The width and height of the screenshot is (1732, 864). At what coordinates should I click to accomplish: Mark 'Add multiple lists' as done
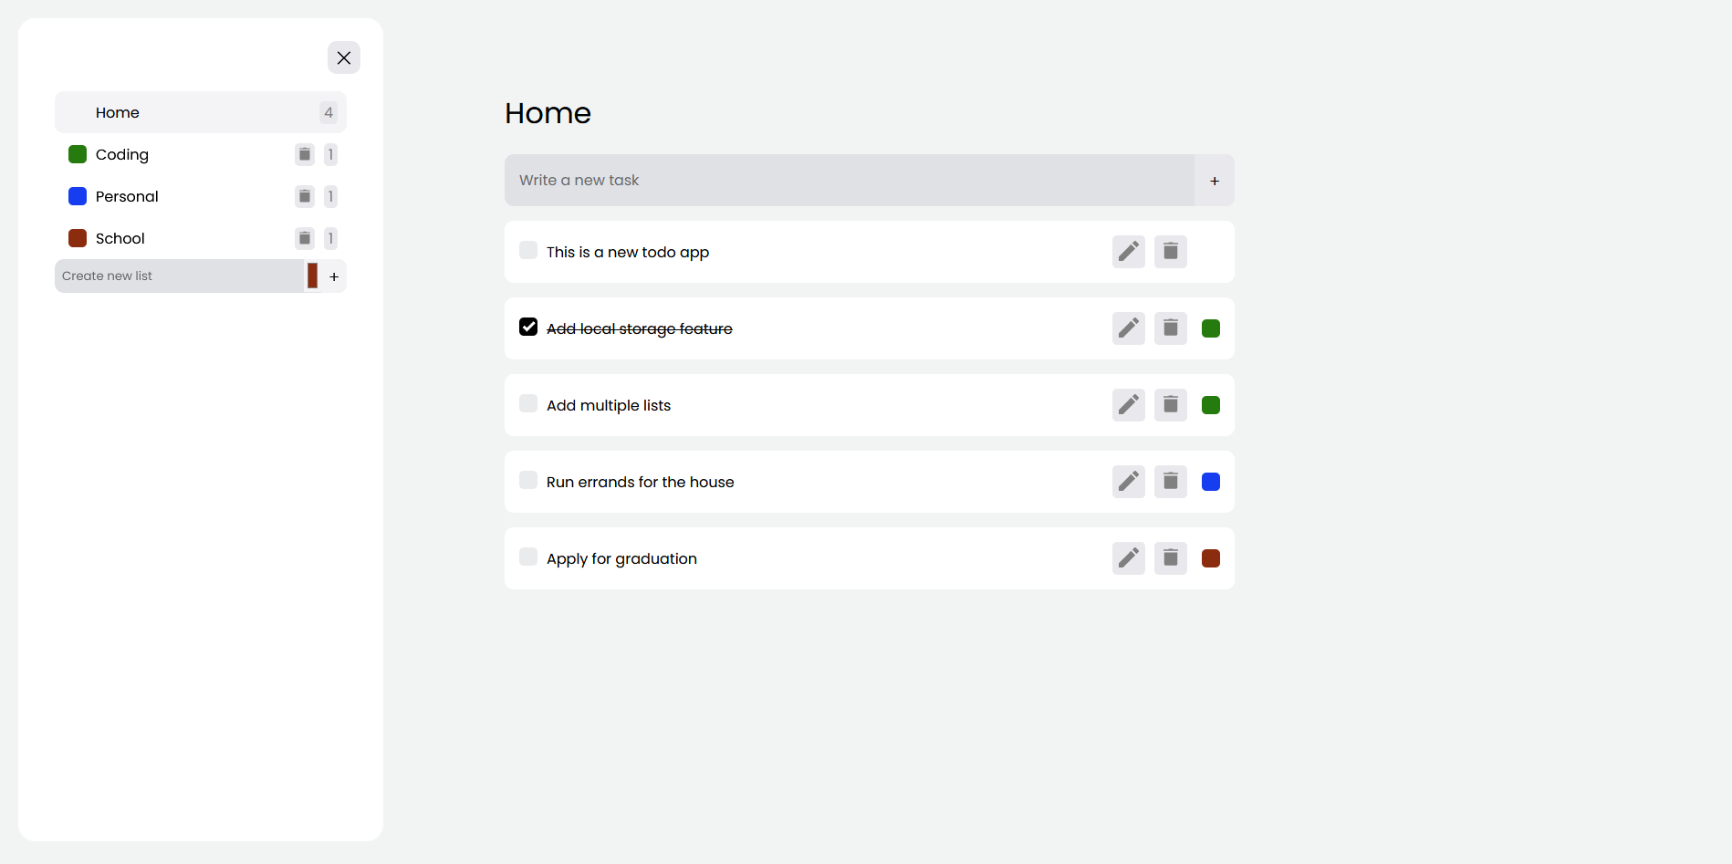click(528, 403)
